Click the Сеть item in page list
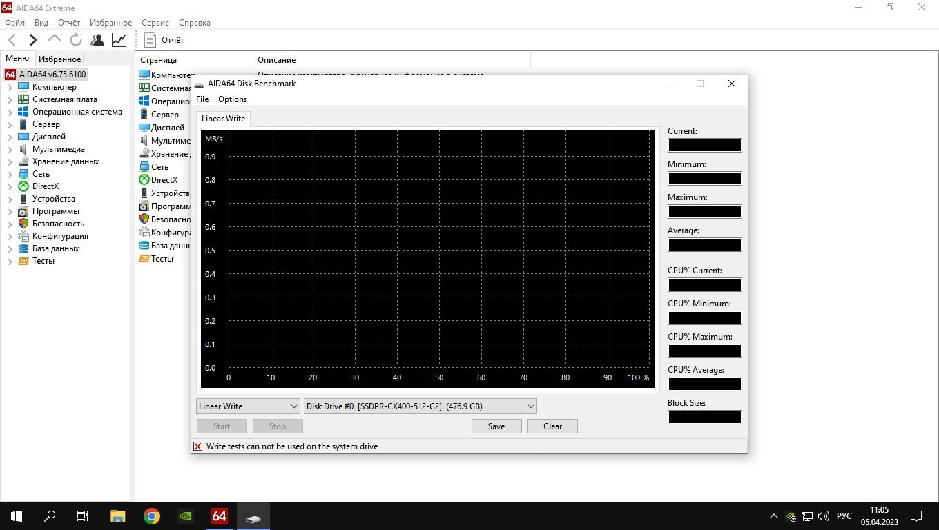939x530 pixels. 159,167
